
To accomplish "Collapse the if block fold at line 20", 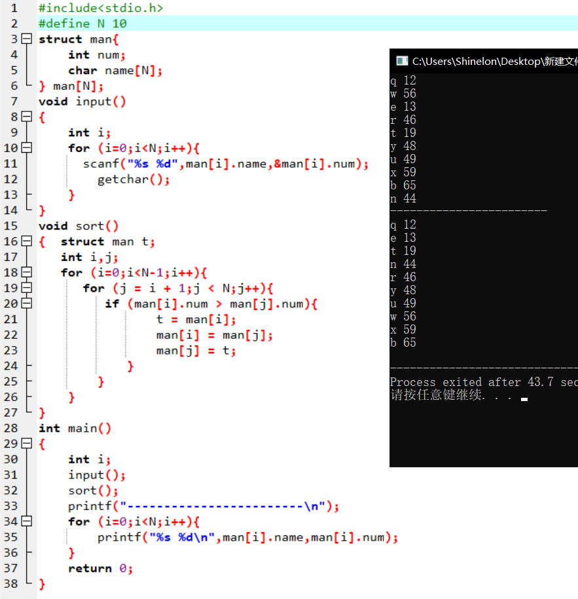I will pos(26,303).
